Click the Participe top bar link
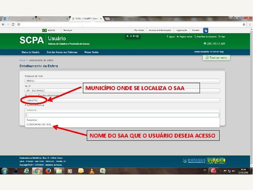The height and width of the screenshot is (190, 253). [139, 30]
